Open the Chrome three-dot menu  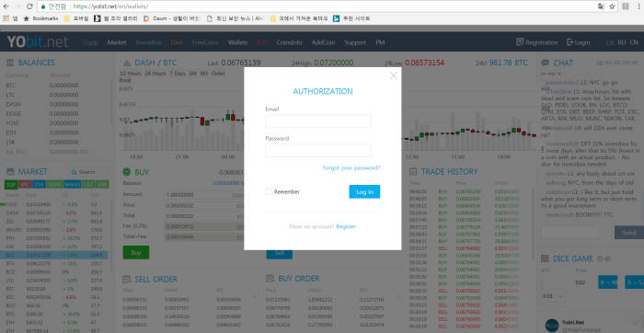click(x=638, y=6)
